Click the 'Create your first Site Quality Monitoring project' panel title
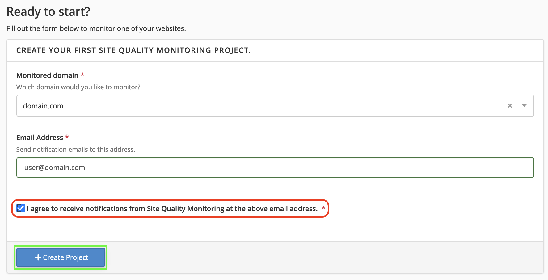548x280 pixels. 133,50
